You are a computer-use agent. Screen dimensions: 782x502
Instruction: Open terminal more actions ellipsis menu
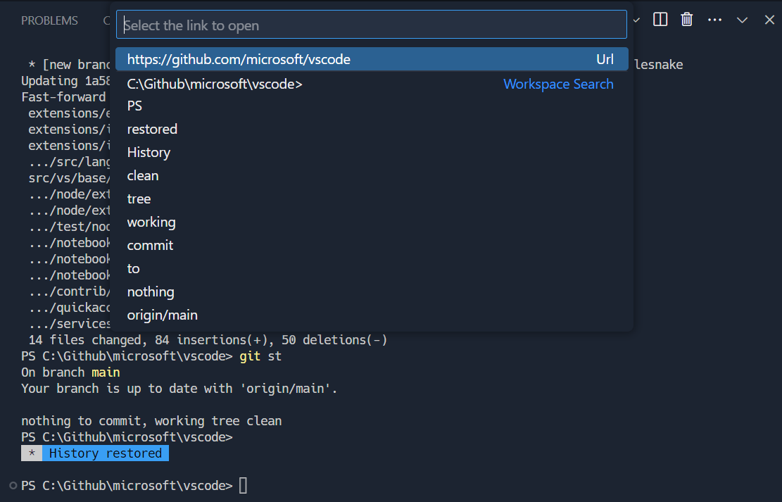pyautogui.click(x=714, y=19)
